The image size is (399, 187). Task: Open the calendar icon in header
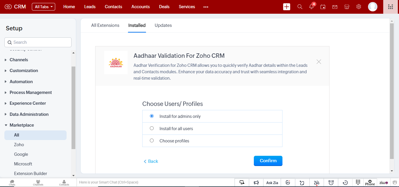pyautogui.click(x=323, y=7)
